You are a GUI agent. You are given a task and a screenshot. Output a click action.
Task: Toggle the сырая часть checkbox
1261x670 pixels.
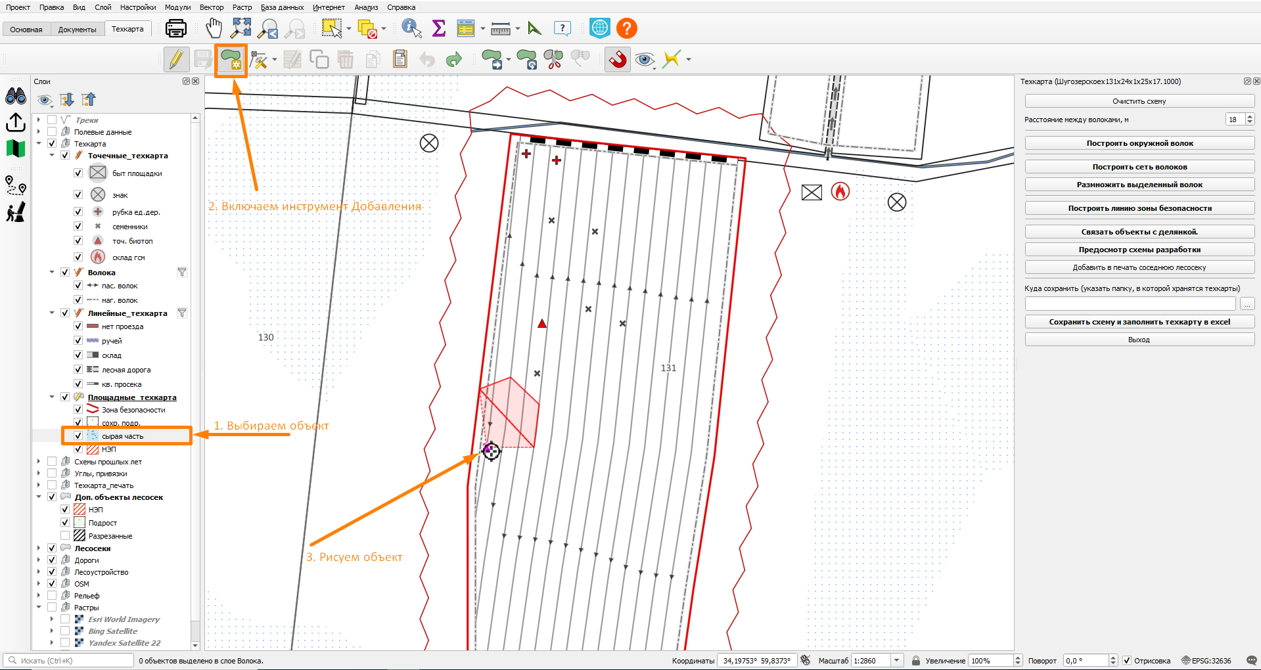[x=78, y=435]
